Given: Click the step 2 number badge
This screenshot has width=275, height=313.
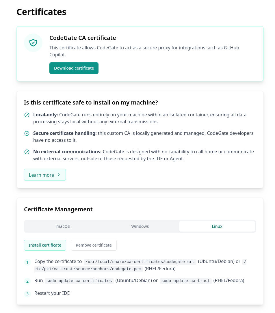Looking at the screenshot, I should [x=27, y=281].
